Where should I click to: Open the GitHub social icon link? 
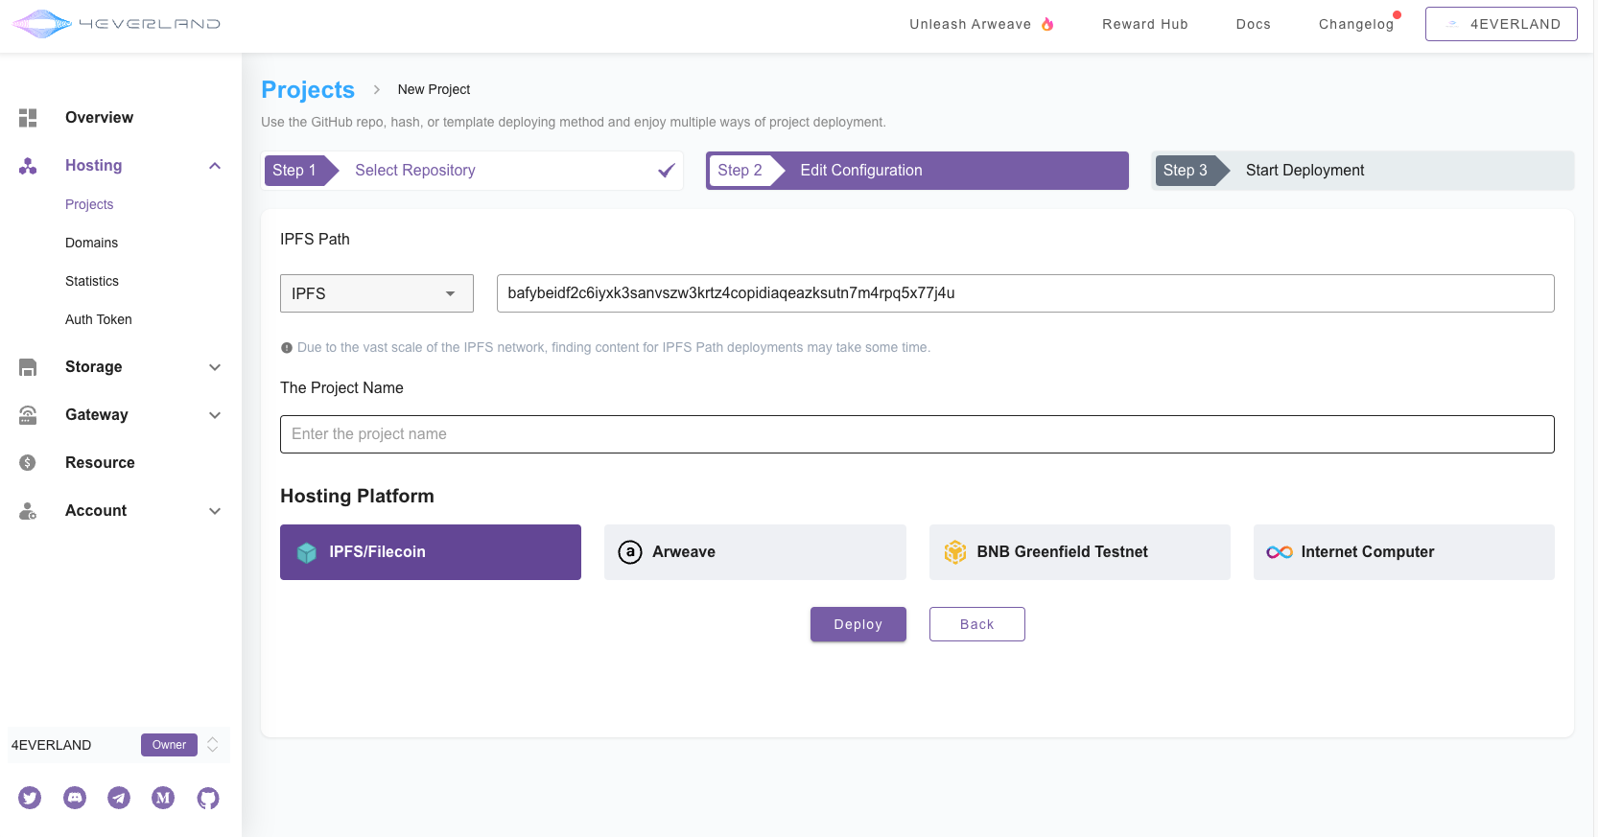[208, 798]
